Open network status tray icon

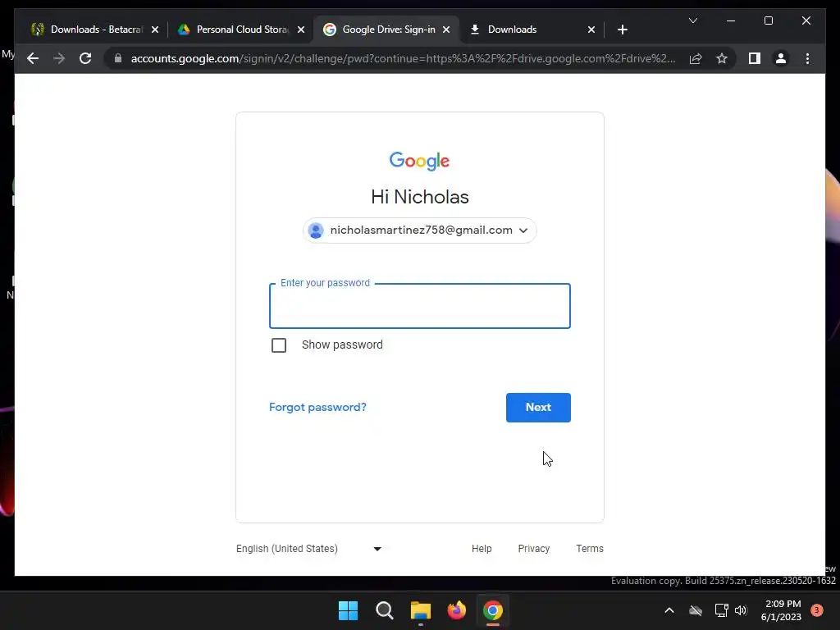(721, 610)
